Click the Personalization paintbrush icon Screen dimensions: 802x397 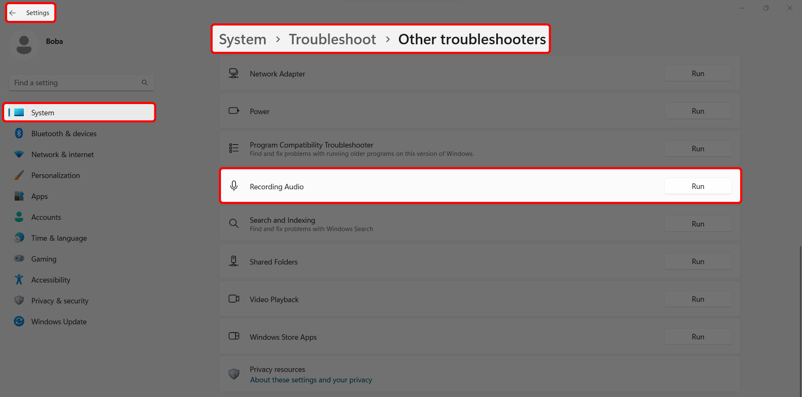(x=19, y=175)
